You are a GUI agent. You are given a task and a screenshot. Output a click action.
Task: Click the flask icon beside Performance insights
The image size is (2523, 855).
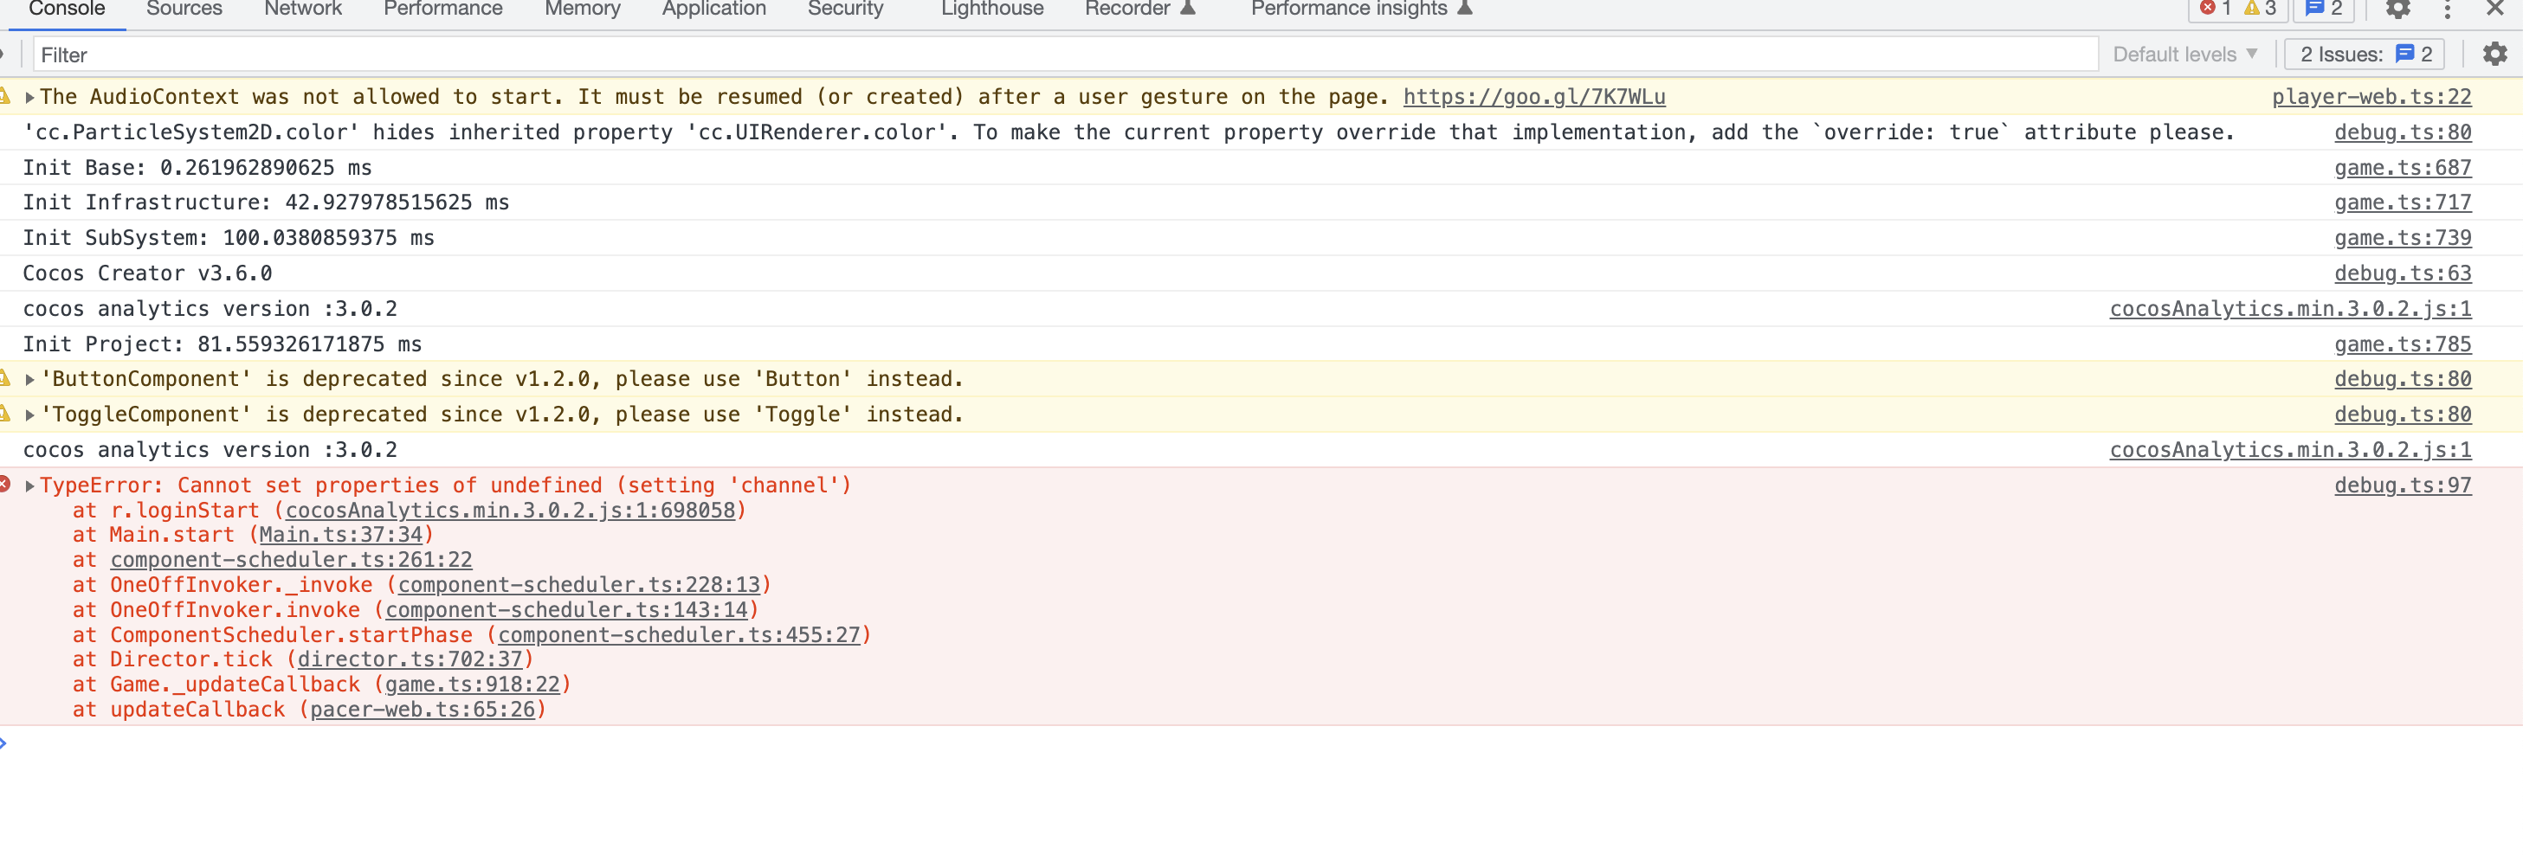click(1465, 9)
